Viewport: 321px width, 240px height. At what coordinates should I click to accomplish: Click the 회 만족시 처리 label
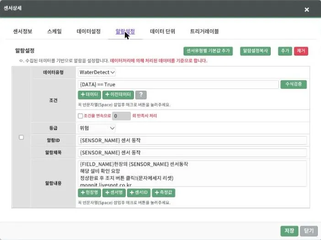click(x=144, y=116)
